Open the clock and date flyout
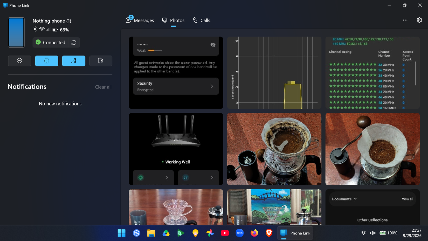This screenshot has height=241, width=428. tap(412, 233)
